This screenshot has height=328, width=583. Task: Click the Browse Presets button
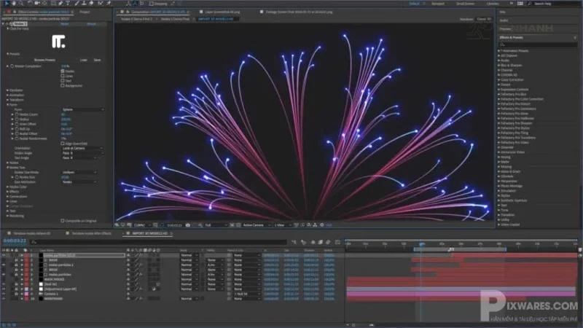[44, 60]
